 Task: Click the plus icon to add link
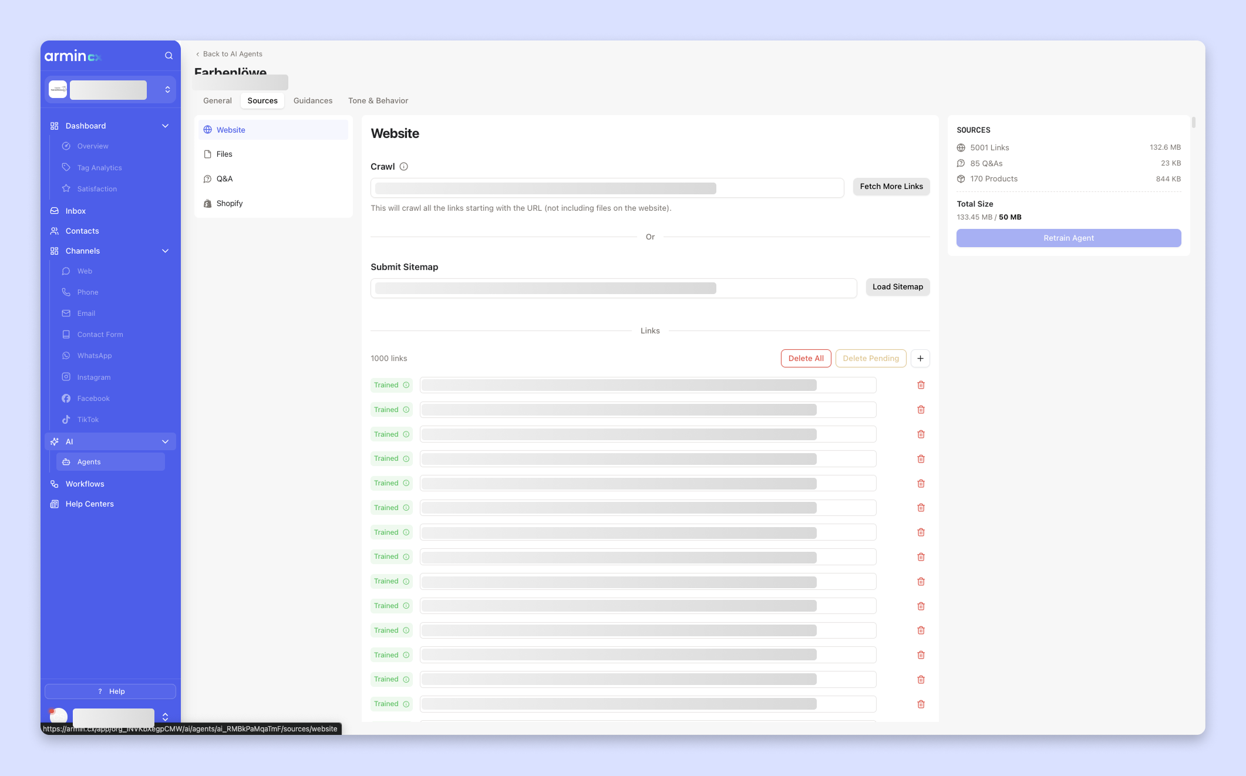920,358
